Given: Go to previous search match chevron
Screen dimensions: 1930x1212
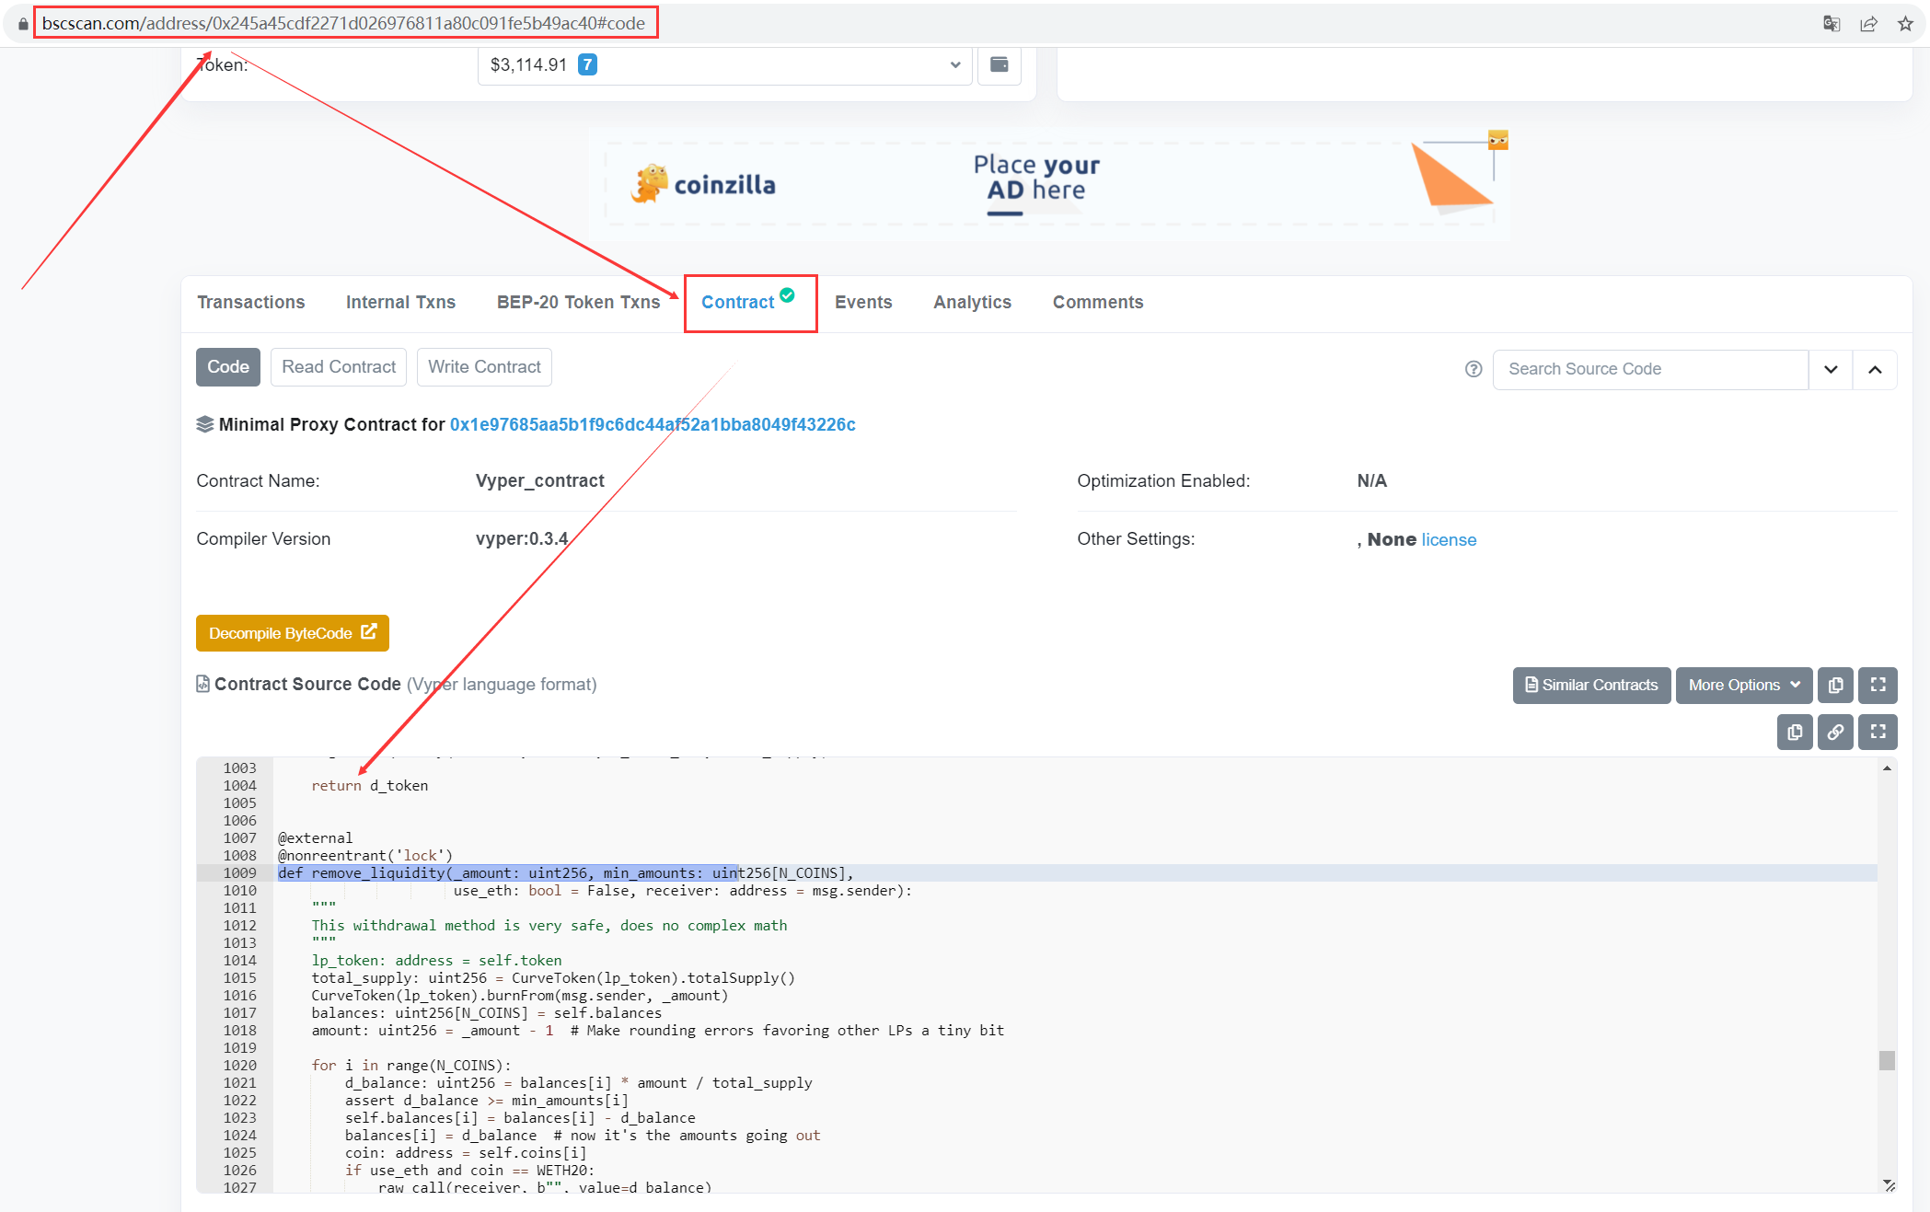Looking at the screenshot, I should [x=1875, y=369].
